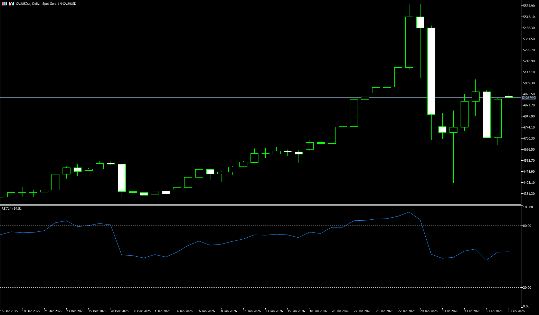Click the 100.00 RSI scale label
539x315 pixels.
(528, 207)
